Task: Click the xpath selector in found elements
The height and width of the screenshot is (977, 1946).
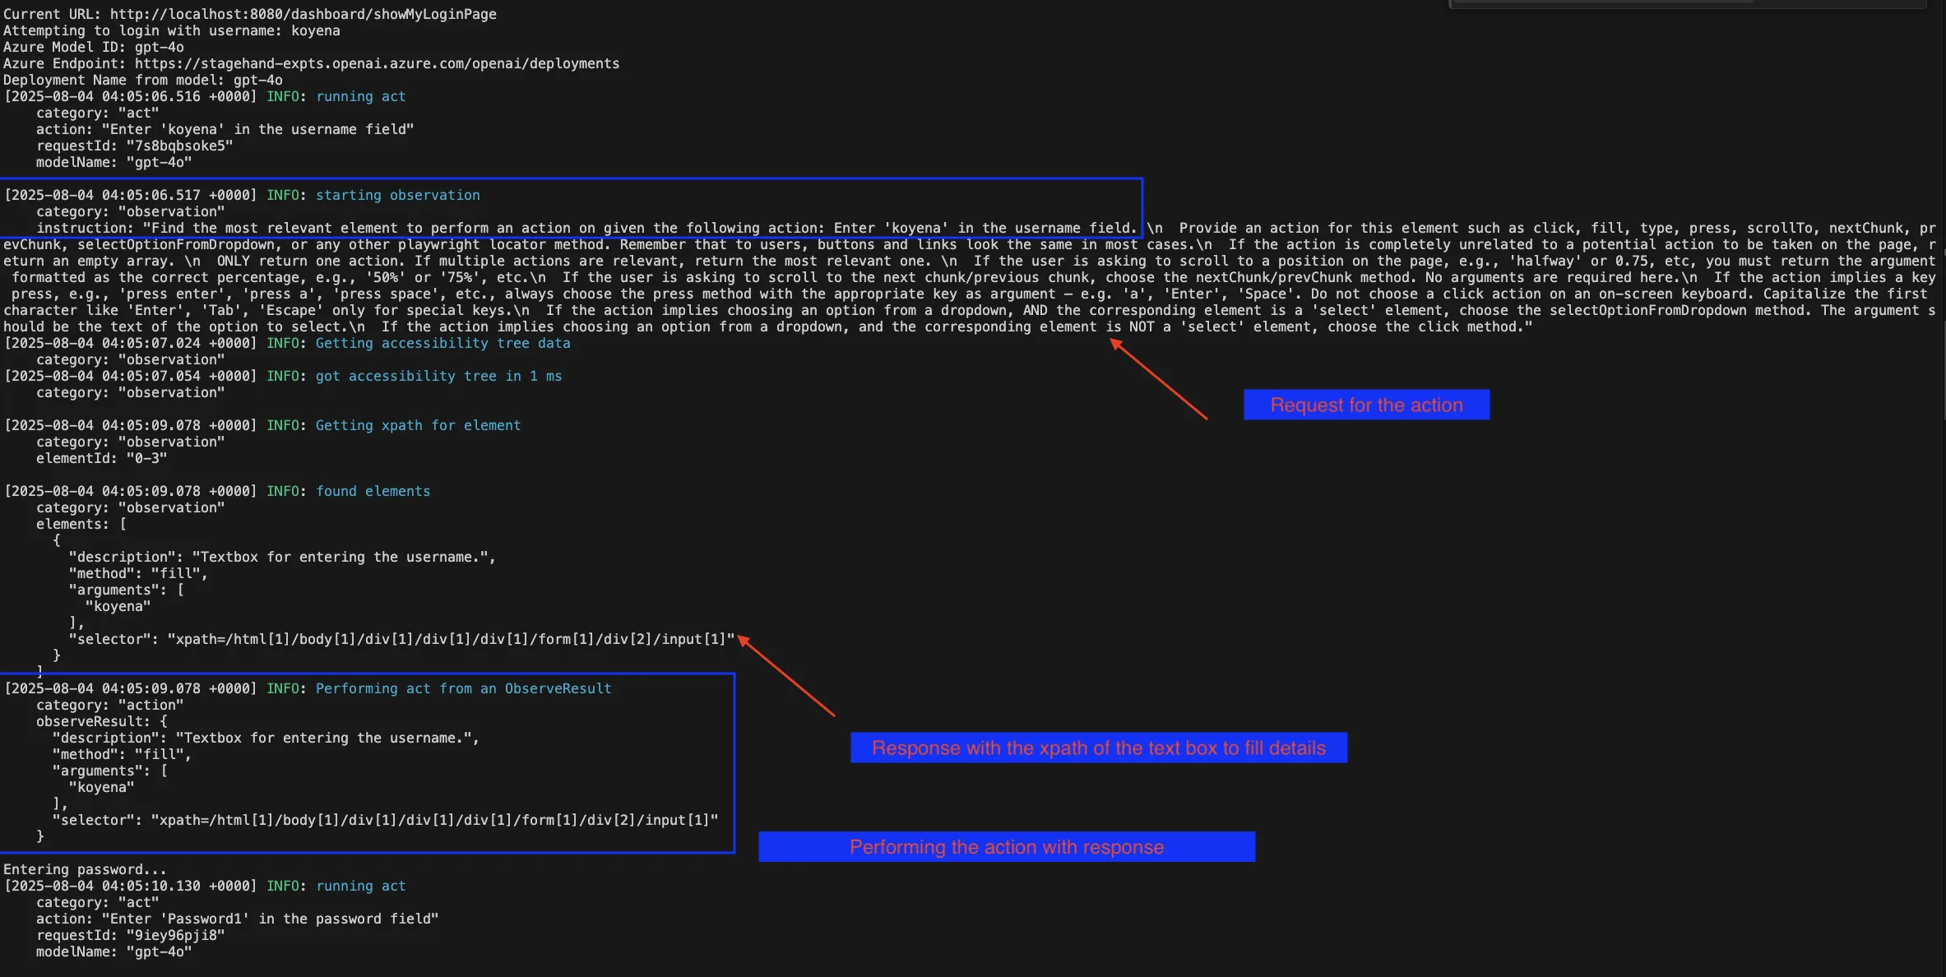Action: 451,639
